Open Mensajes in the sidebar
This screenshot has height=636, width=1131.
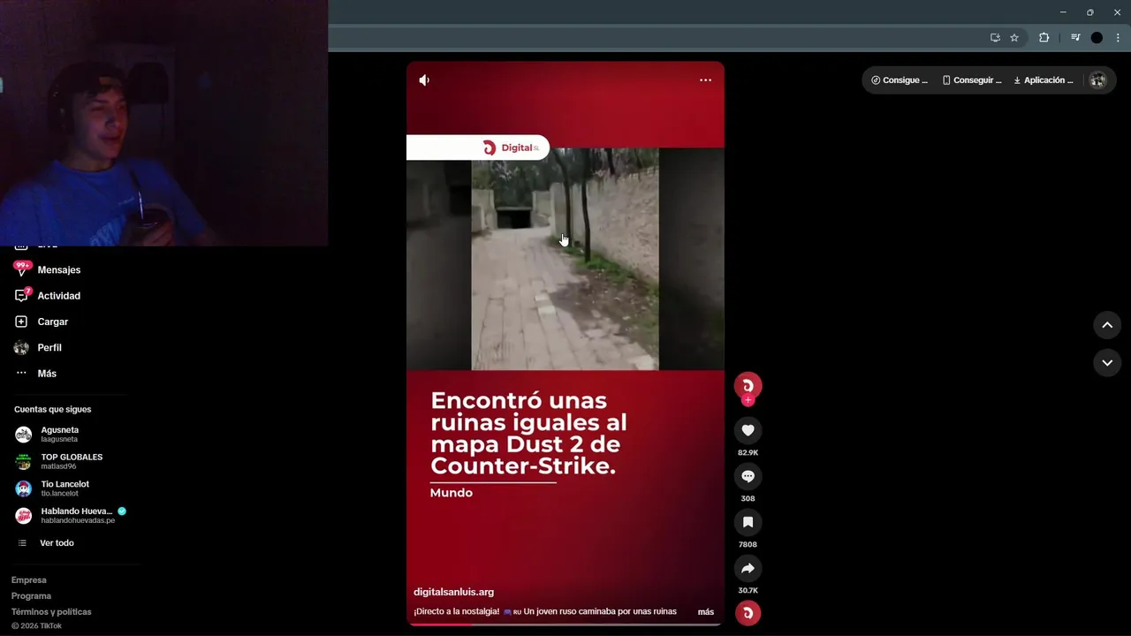(x=58, y=270)
